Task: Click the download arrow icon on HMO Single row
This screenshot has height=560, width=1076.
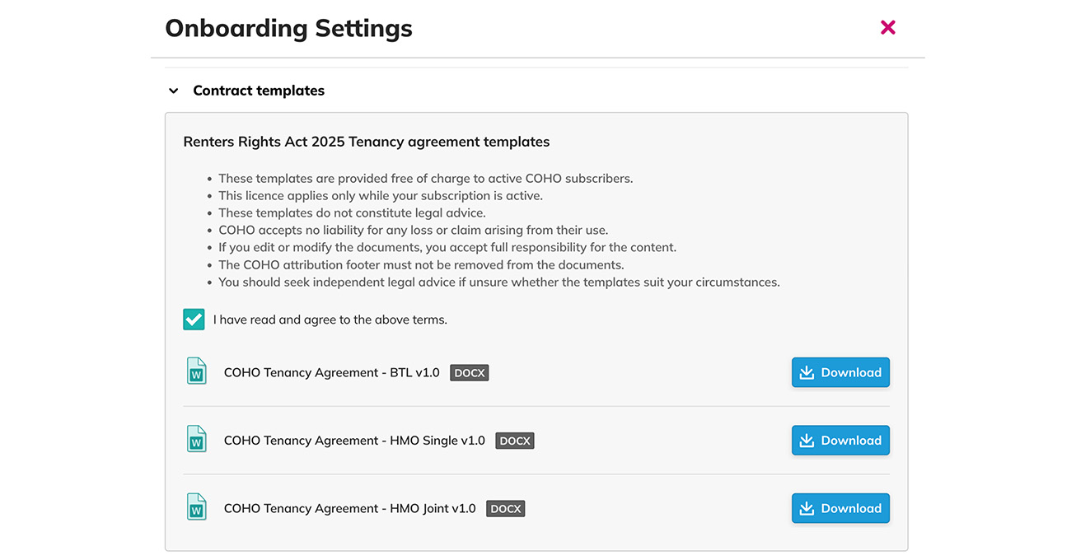Action: (x=807, y=441)
